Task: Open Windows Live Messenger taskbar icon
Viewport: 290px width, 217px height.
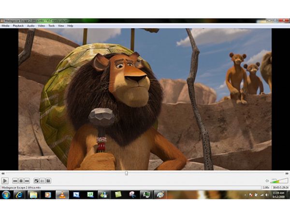Action: [x=103, y=195]
